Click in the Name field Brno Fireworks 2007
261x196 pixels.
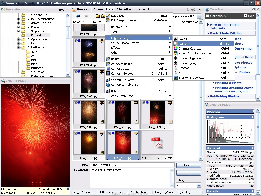132,165
